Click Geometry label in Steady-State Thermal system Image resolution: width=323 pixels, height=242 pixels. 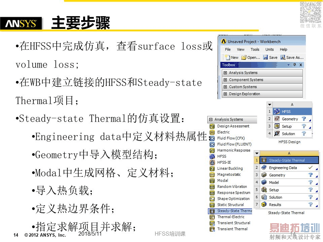277,175
